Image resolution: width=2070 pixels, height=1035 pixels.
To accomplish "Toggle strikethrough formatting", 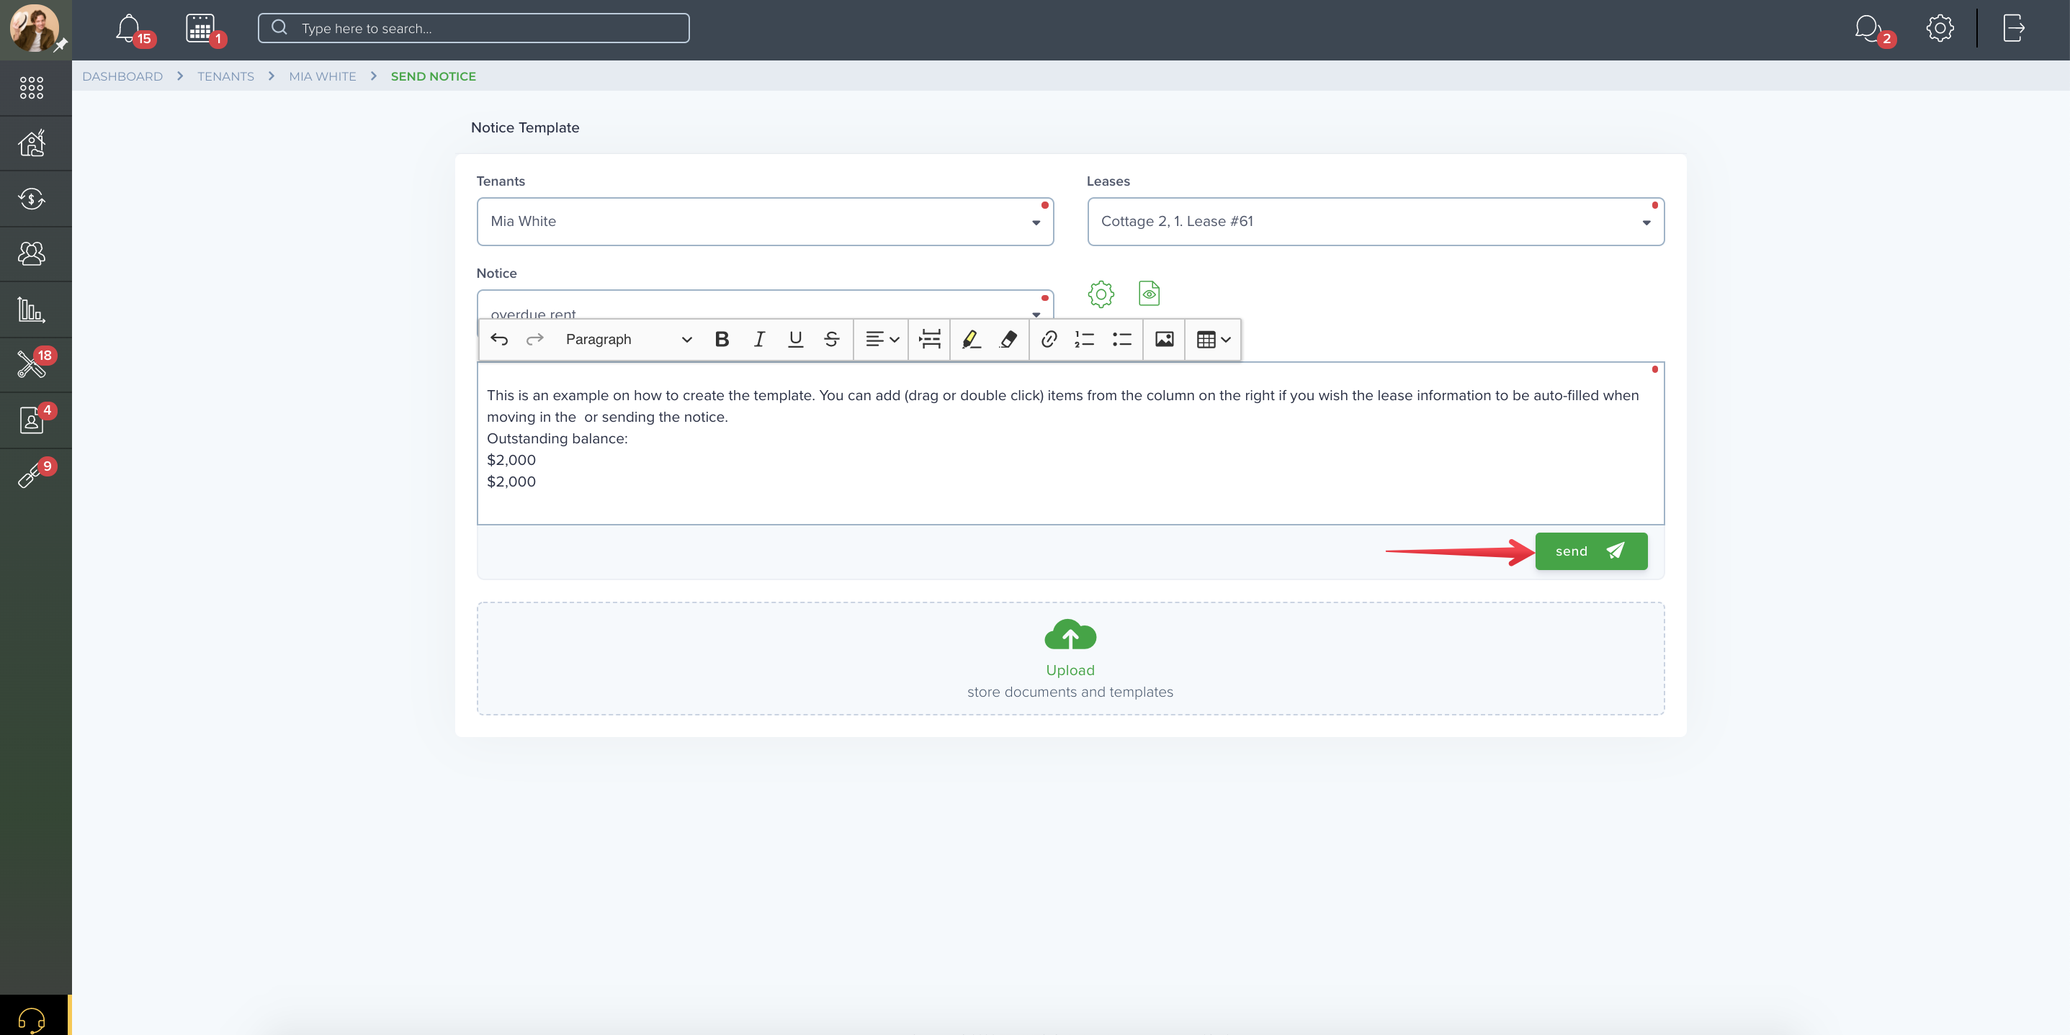I will tap(832, 340).
